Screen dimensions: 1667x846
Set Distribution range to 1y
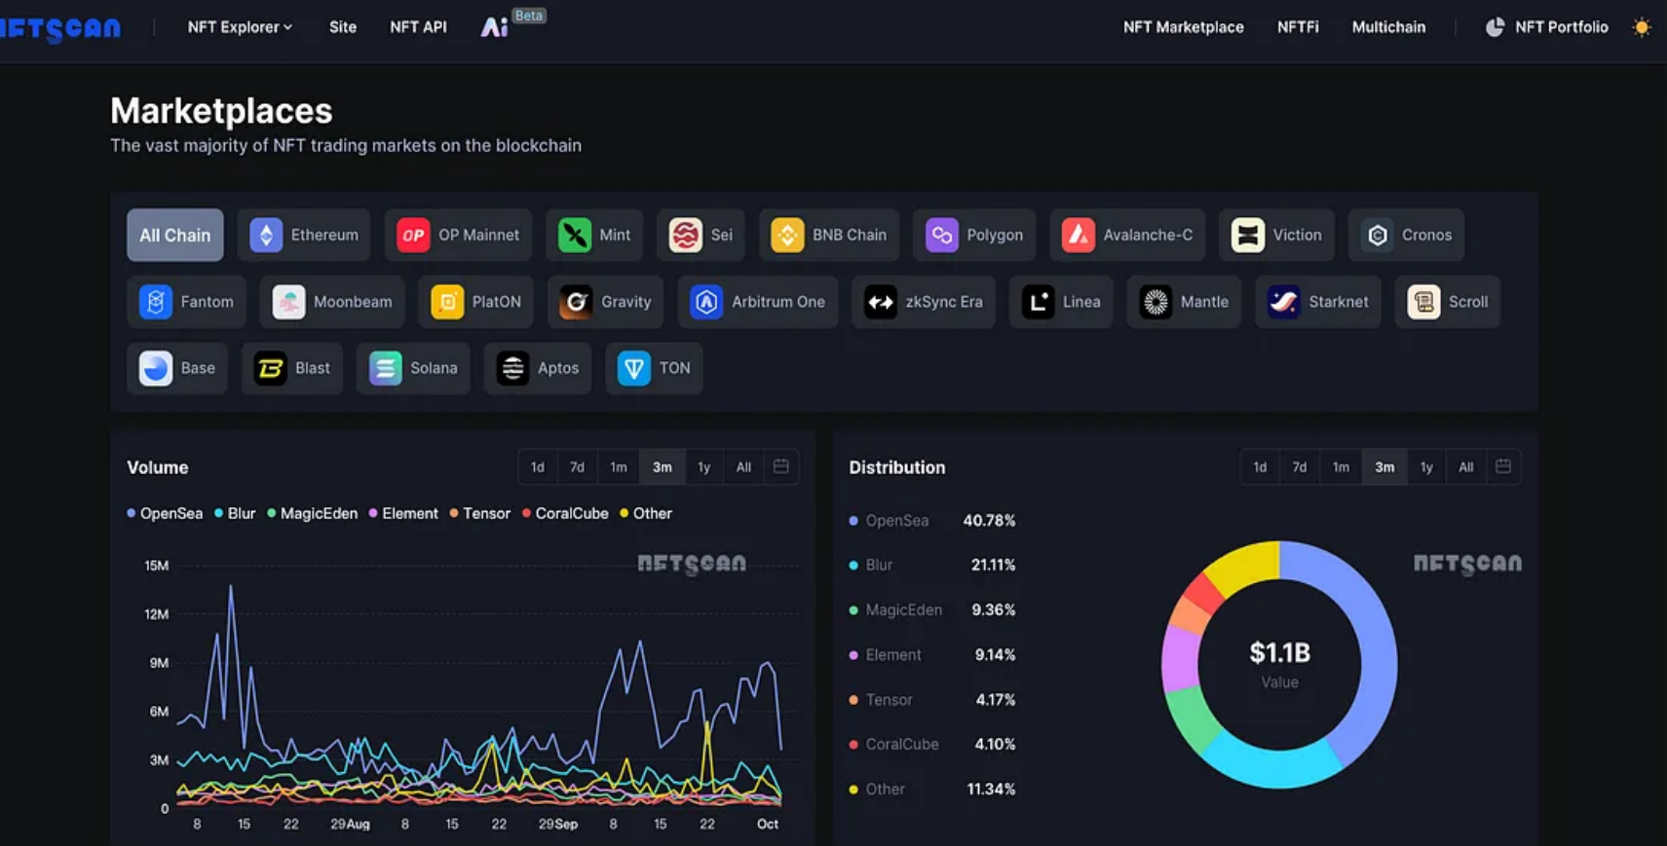point(1426,467)
